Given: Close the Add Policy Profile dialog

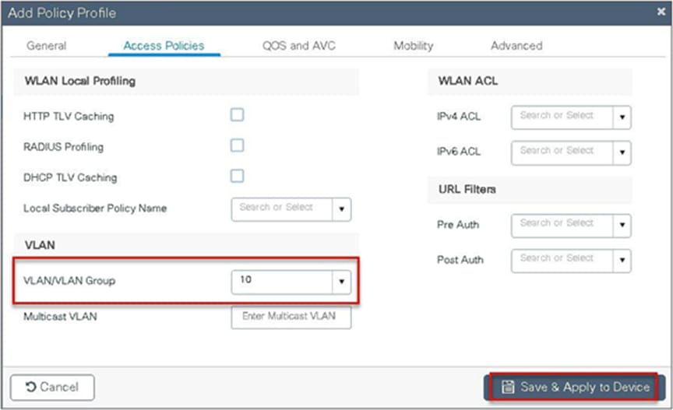Looking at the screenshot, I should click(x=661, y=12).
